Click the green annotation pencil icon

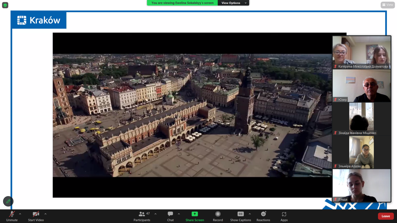(8, 201)
